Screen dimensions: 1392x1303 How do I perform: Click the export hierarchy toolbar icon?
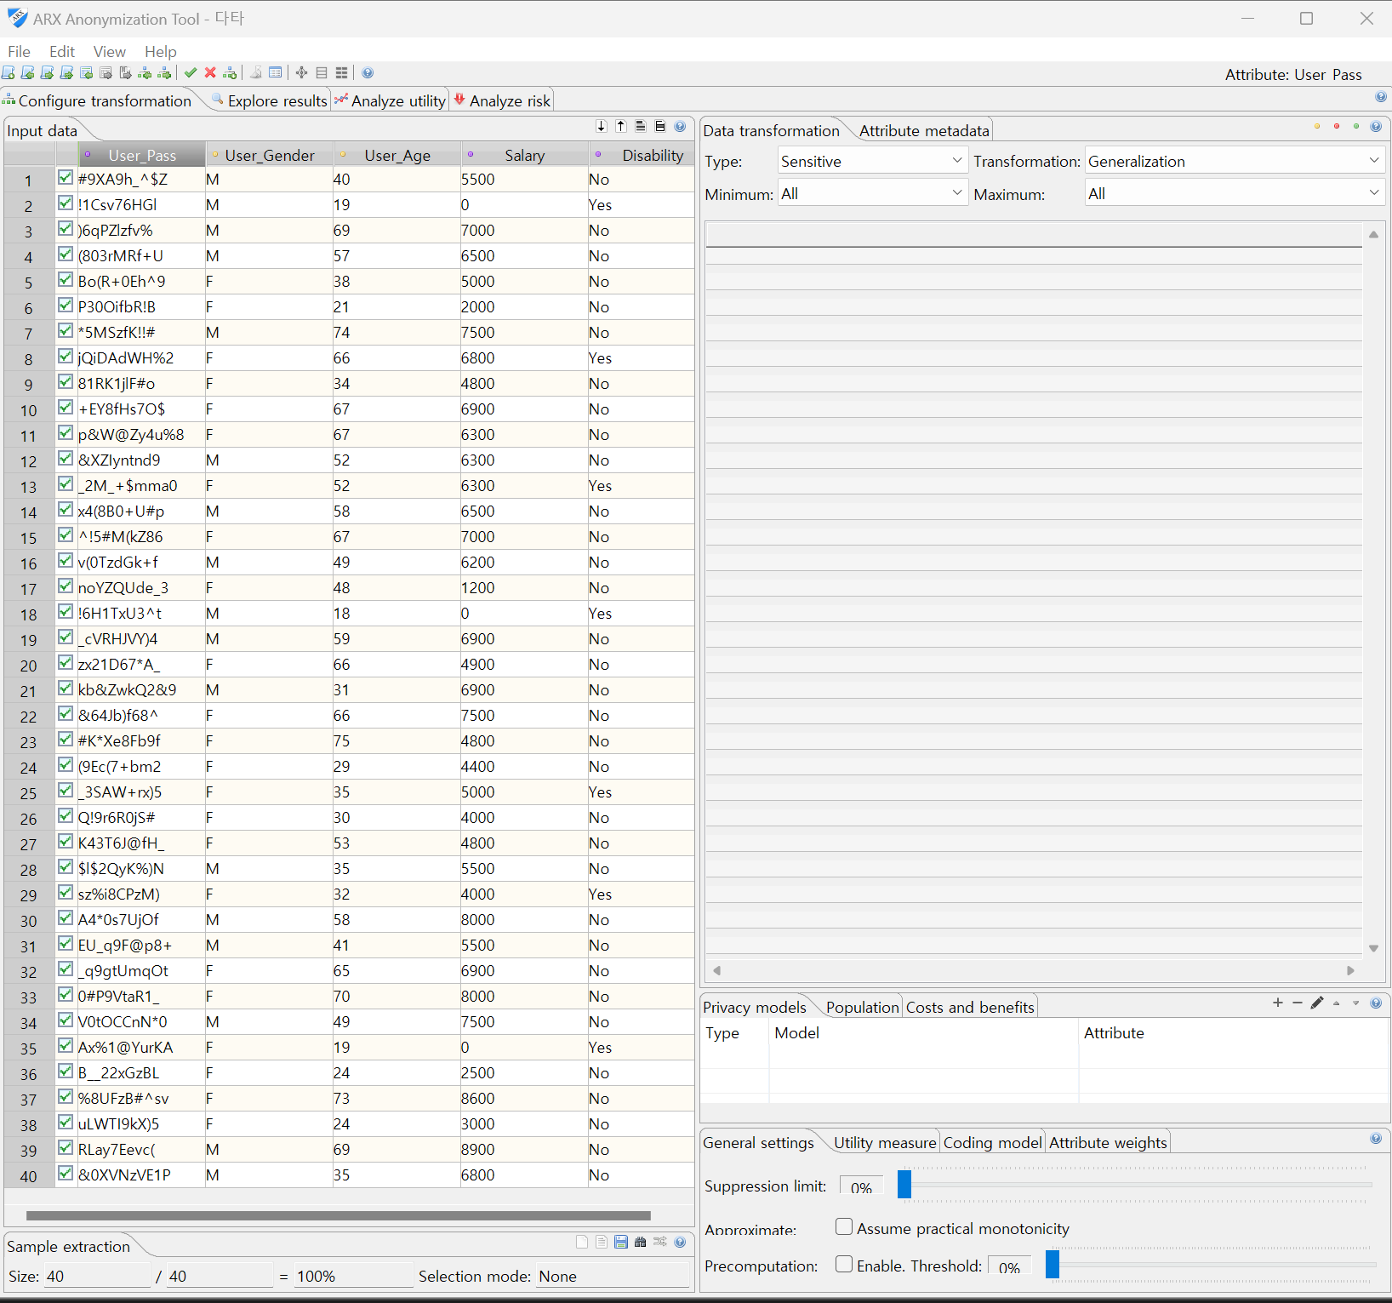(165, 73)
